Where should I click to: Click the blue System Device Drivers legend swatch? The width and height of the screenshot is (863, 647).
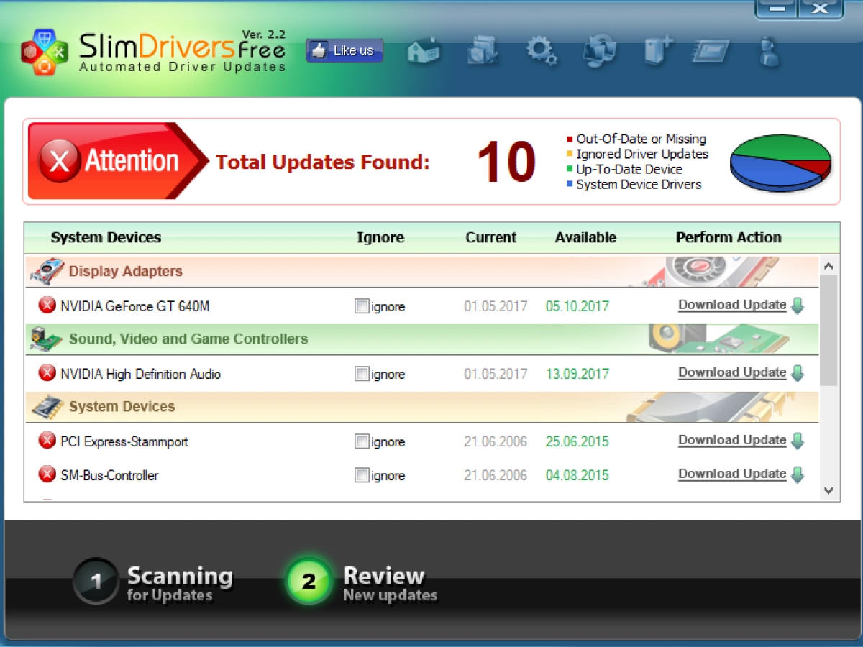[x=570, y=185]
